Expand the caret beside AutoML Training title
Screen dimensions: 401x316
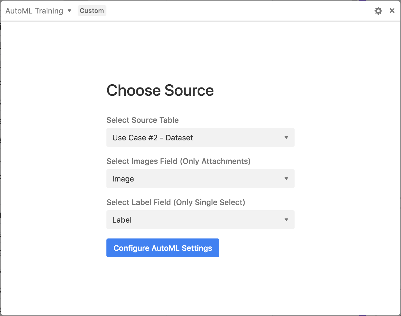69,11
